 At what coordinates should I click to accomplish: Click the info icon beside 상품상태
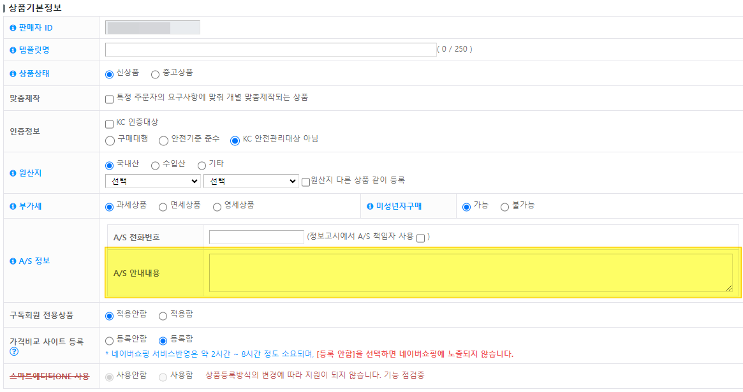pyautogui.click(x=13, y=74)
